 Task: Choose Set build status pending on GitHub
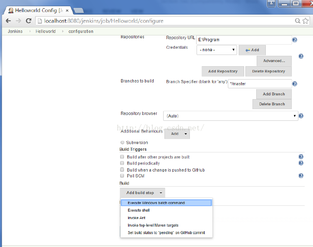point(166,232)
